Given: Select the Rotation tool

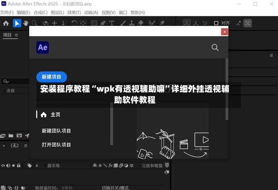Looking at the screenshot, I should pos(74,23).
